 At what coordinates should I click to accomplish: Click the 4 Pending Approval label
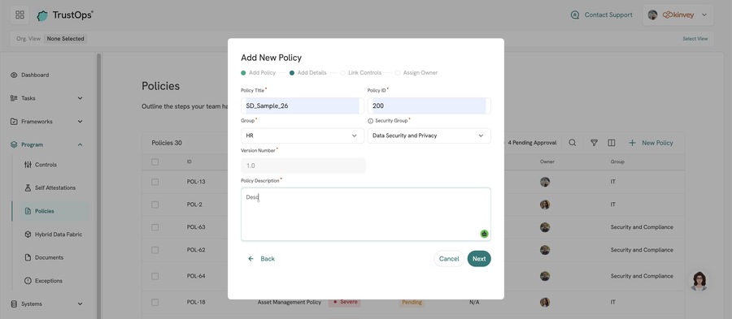(x=532, y=143)
